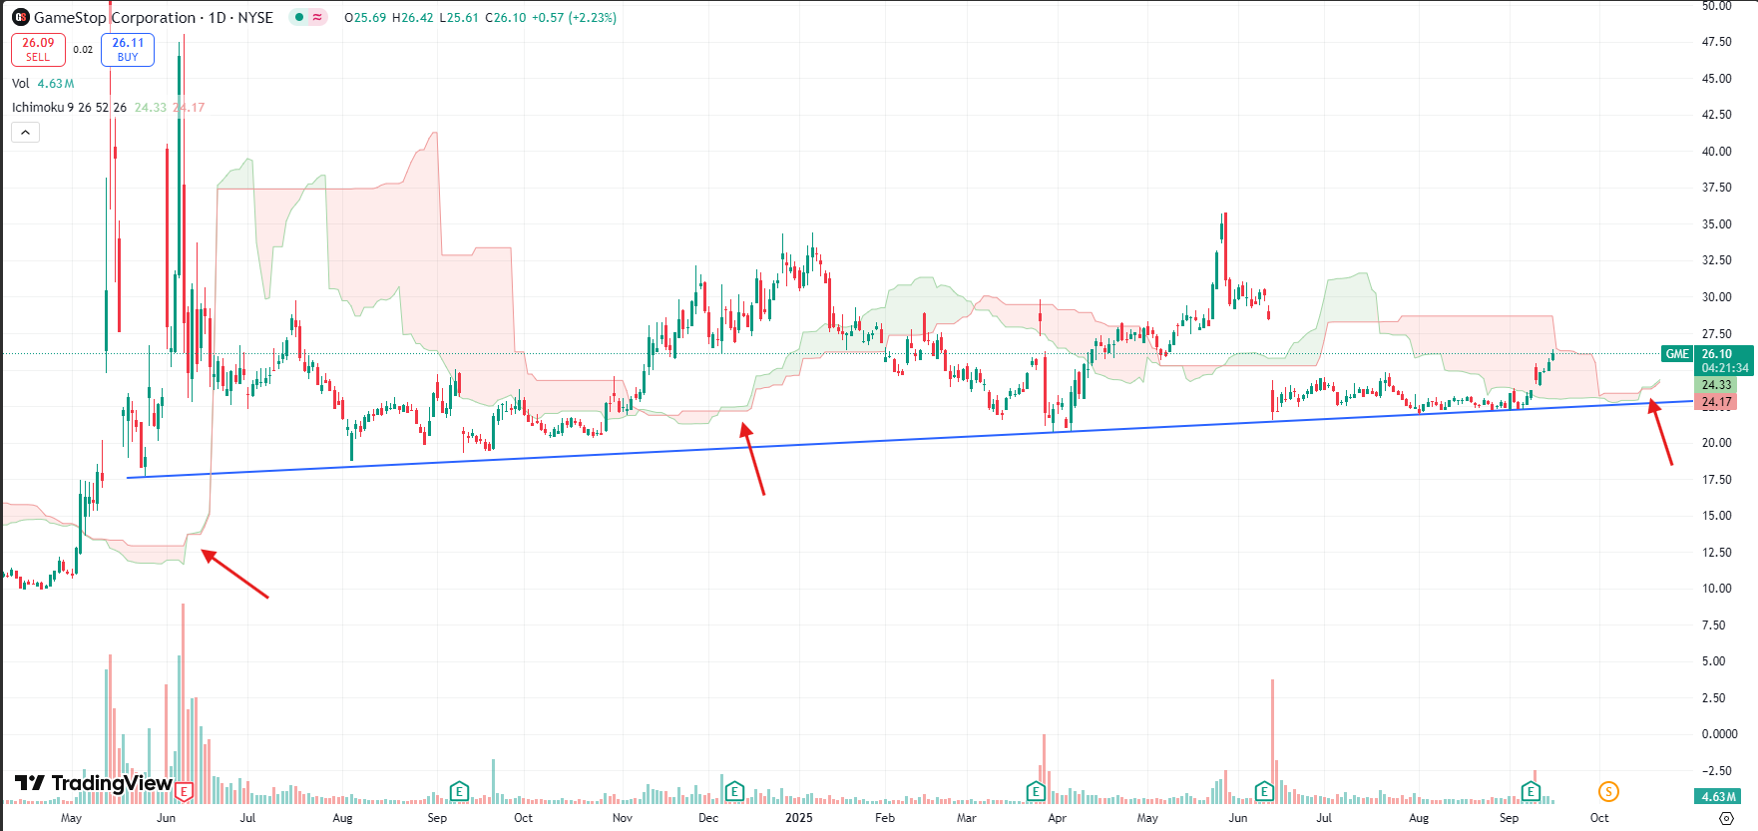
Task: Click the 20.00 price scale label
Action: [x=1717, y=443]
